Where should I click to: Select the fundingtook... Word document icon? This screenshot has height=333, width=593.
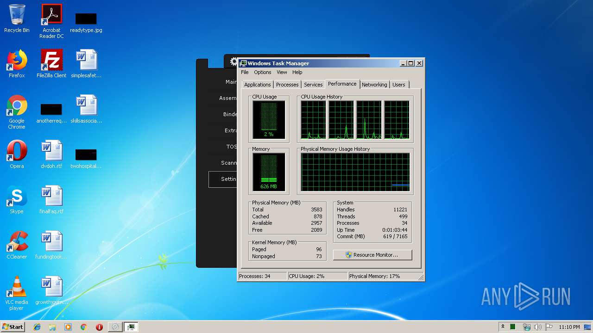51,245
